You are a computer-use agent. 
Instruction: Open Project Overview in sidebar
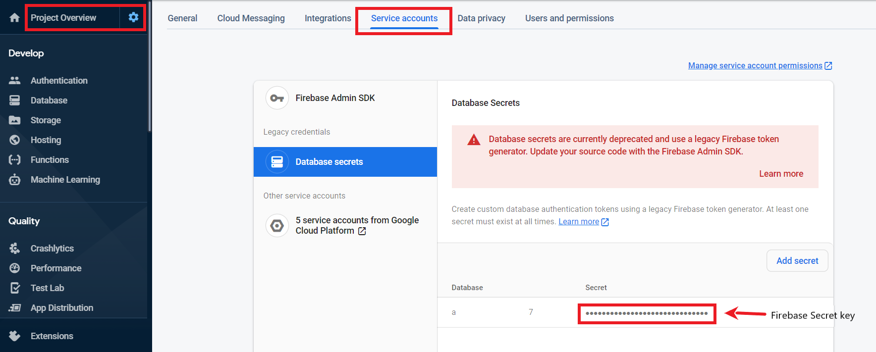tap(63, 18)
